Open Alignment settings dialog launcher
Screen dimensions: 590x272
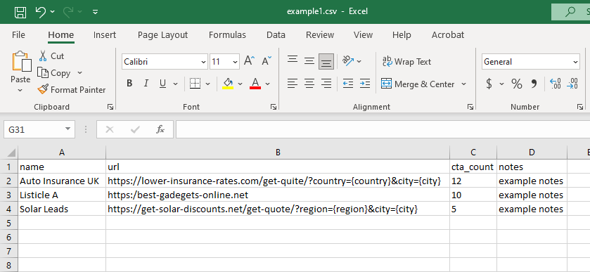coord(470,108)
